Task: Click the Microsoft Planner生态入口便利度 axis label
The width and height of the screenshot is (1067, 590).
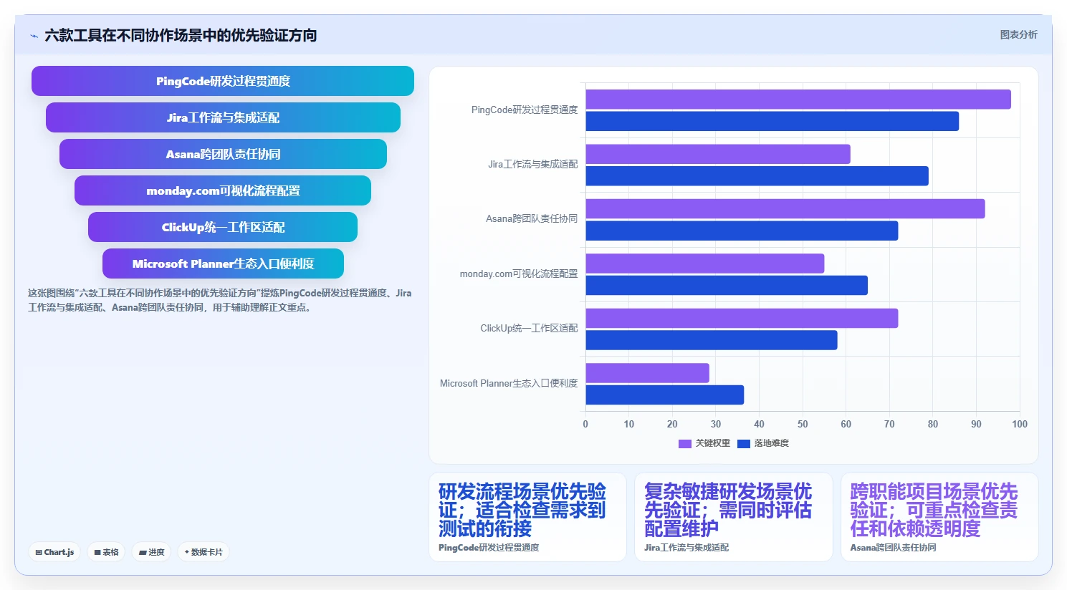Action: [x=509, y=383]
